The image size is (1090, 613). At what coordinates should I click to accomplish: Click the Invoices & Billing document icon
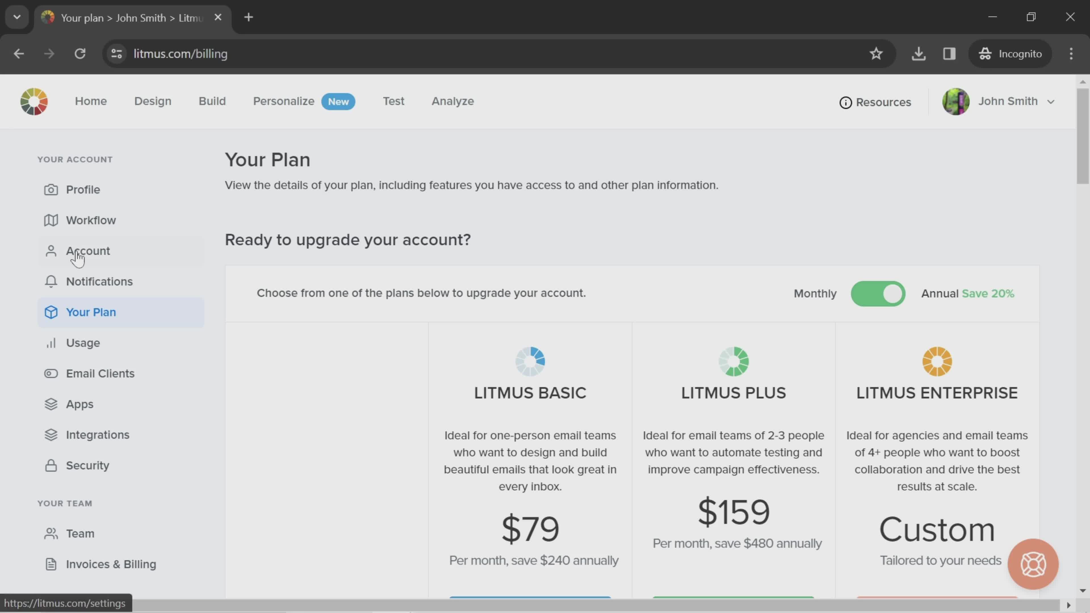[51, 564]
